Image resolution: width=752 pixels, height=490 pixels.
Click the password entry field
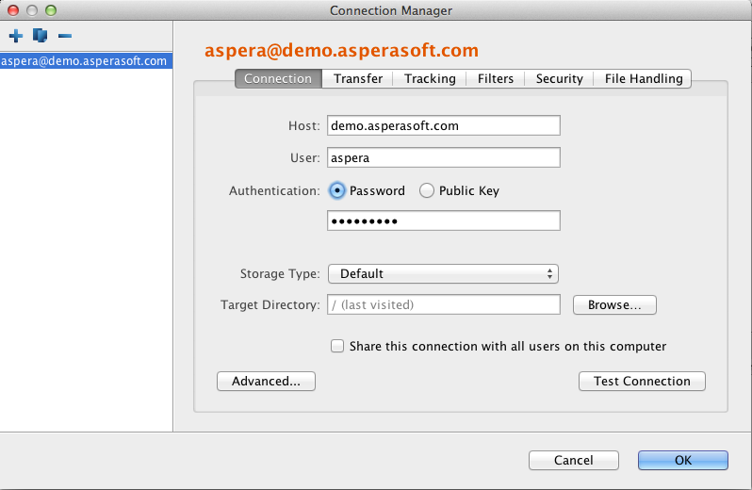tap(444, 220)
